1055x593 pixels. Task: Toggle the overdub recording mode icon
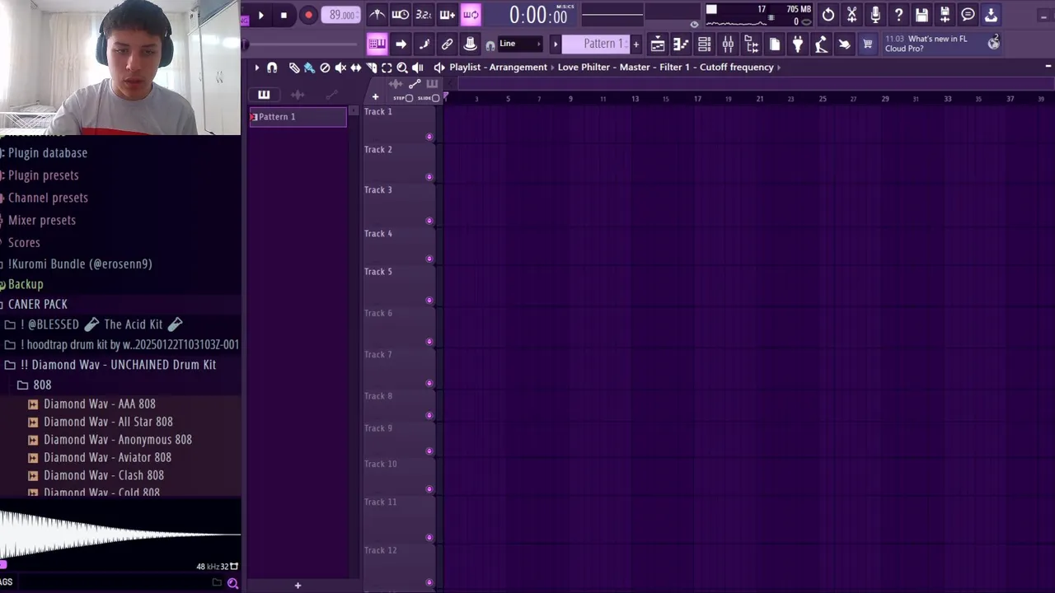tap(447, 15)
